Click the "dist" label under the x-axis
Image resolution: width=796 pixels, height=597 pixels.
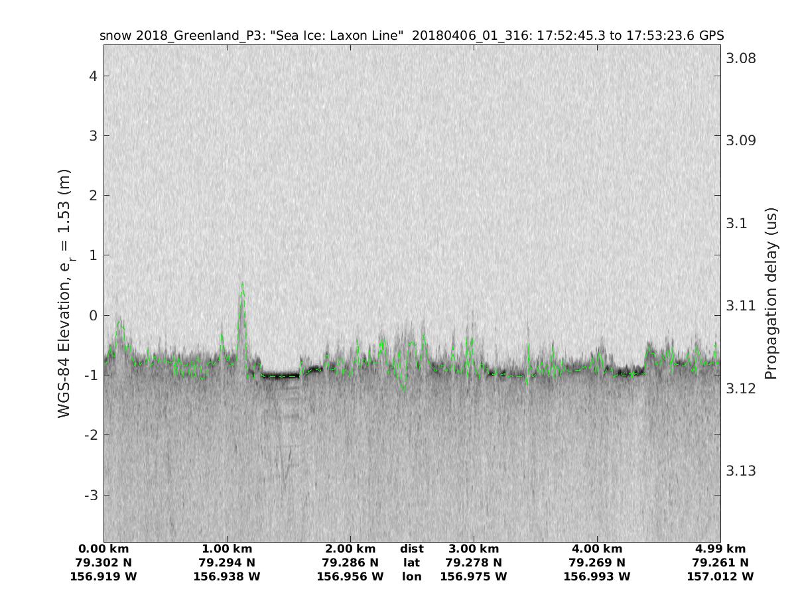coord(412,549)
